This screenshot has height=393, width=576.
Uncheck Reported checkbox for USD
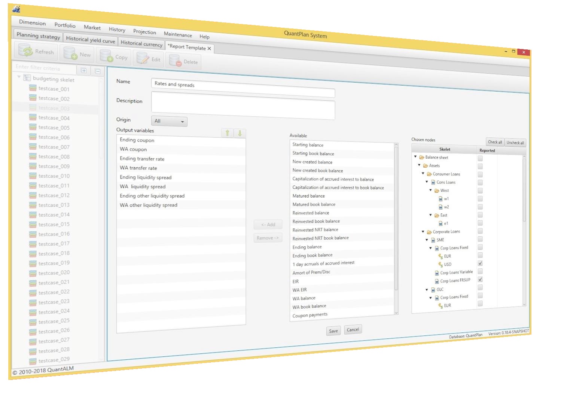(480, 263)
